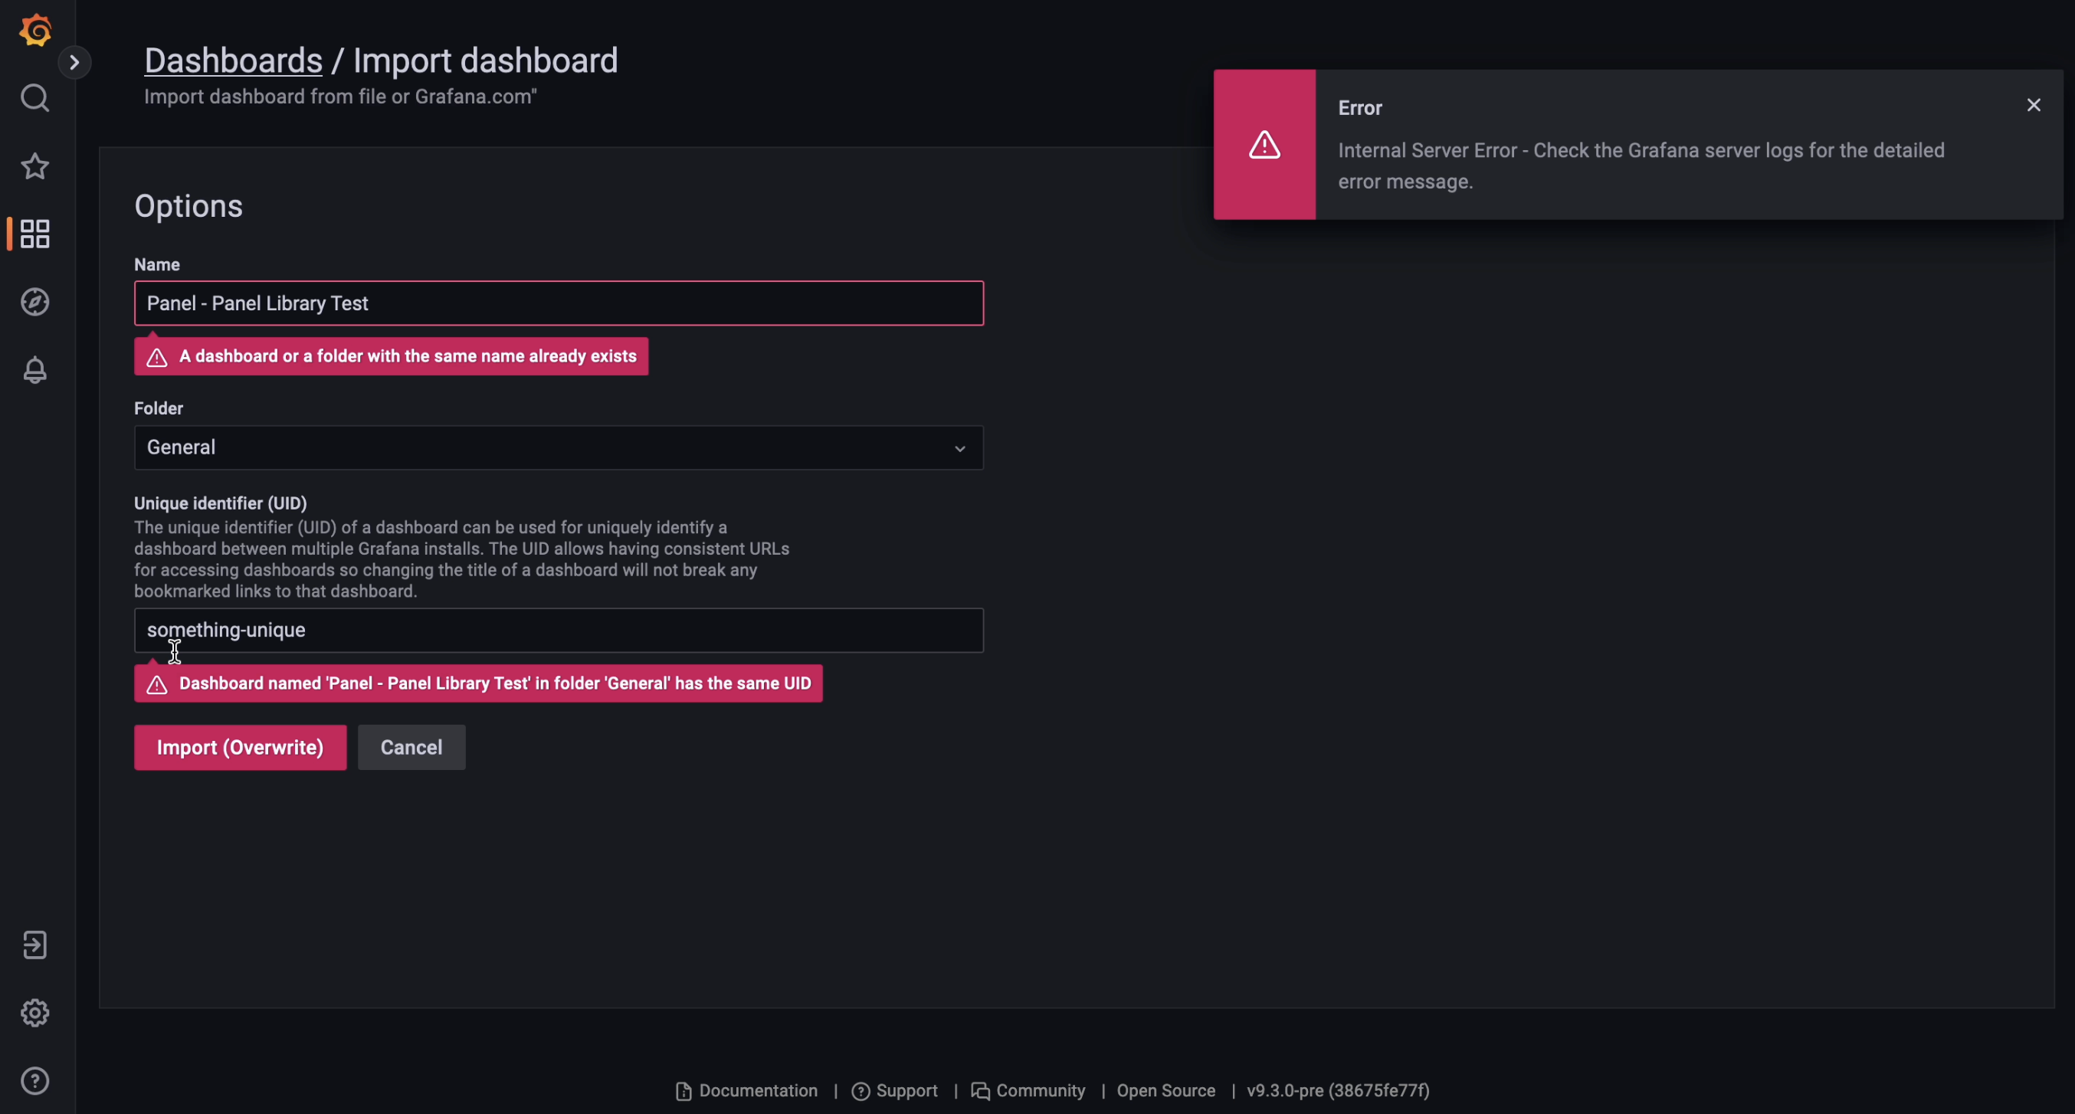Screen dimensions: 2075x1114
Task: Click the Cancel button
Action: tap(411, 747)
